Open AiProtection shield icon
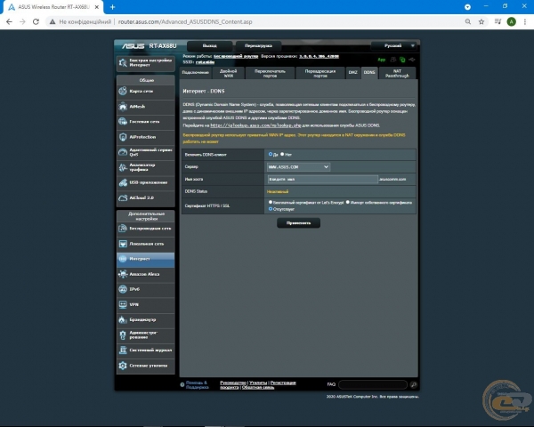This screenshot has width=534, height=427. pos(123,137)
